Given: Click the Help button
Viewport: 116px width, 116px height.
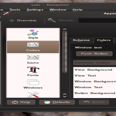Looking at the screenshot, I should tap(21, 102).
